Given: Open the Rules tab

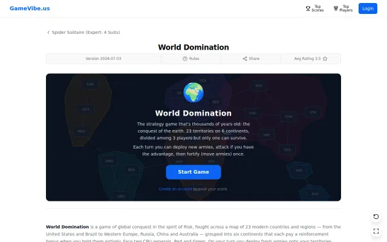Looking at the screenshot, I should (x=191, y=59).
